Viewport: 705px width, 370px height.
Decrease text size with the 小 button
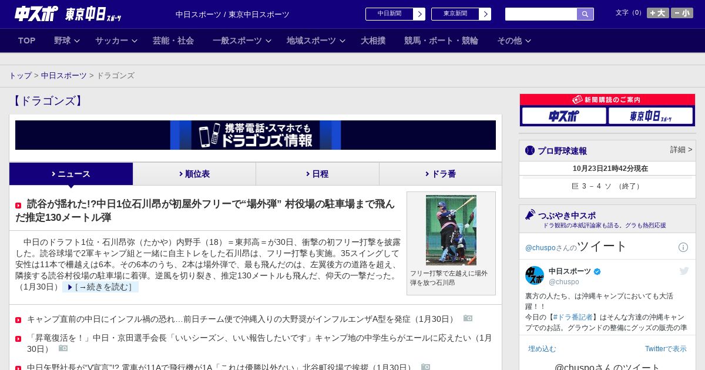(682, 13)
